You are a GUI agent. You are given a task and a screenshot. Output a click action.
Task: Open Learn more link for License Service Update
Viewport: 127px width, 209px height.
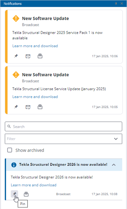(x=35, y=97)
